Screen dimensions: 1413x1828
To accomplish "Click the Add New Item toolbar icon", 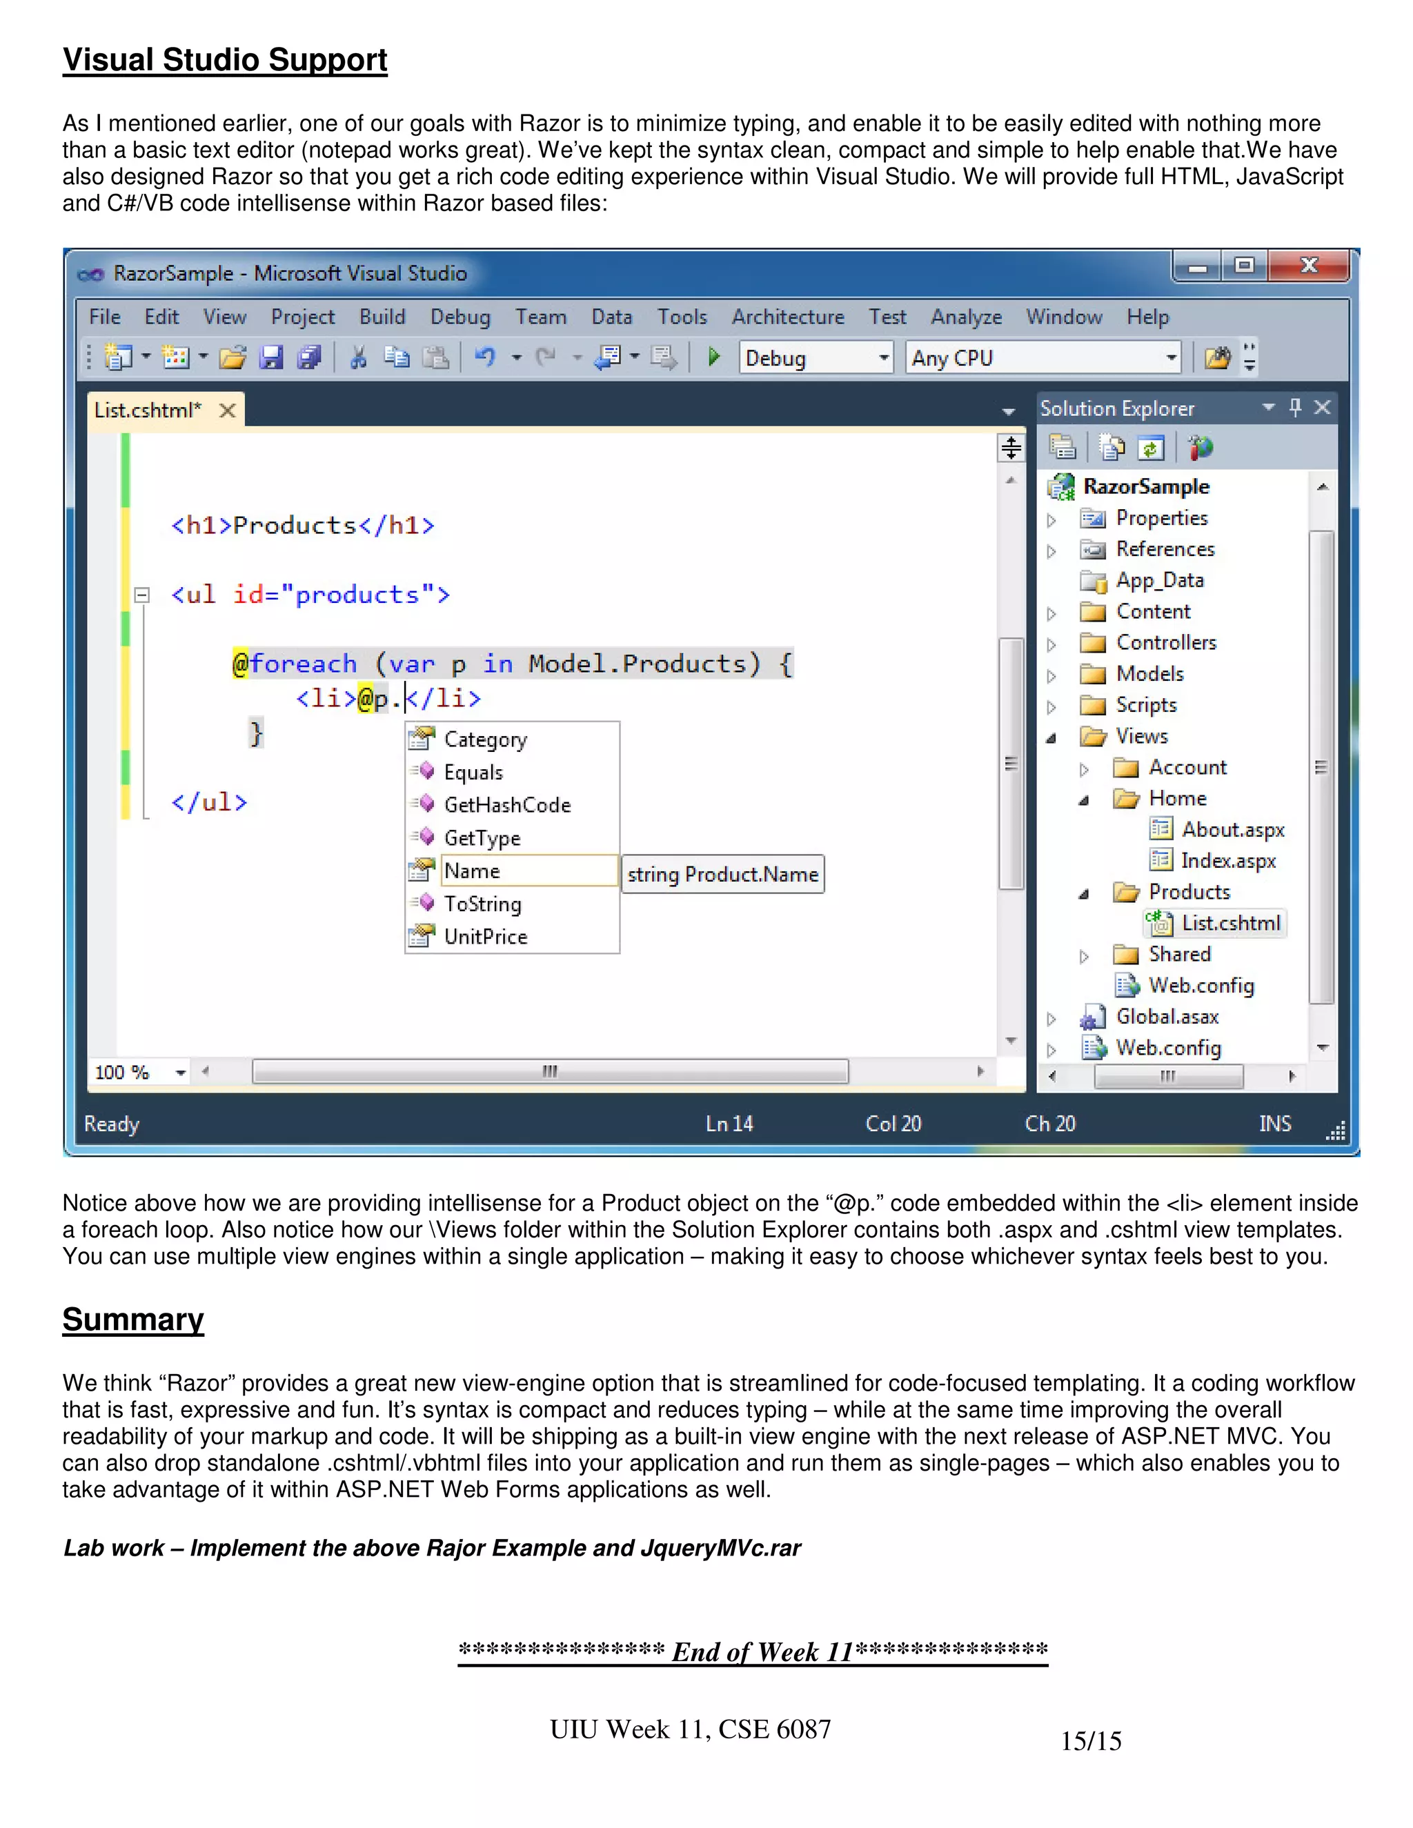I will (176, 358).
